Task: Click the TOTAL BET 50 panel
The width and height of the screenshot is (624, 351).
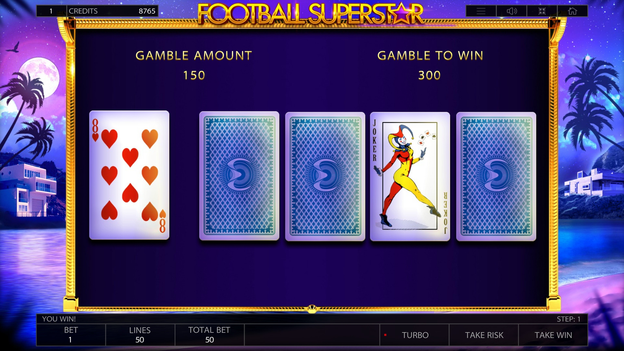Action: pos(210,335)
